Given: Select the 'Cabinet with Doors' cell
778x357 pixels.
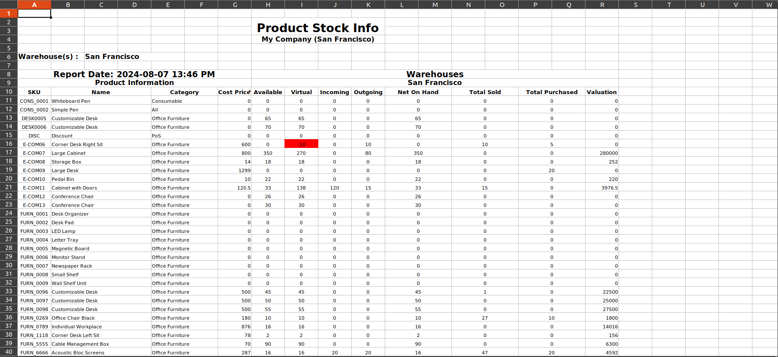Looking at the screenshot, I should coord(101,187).
